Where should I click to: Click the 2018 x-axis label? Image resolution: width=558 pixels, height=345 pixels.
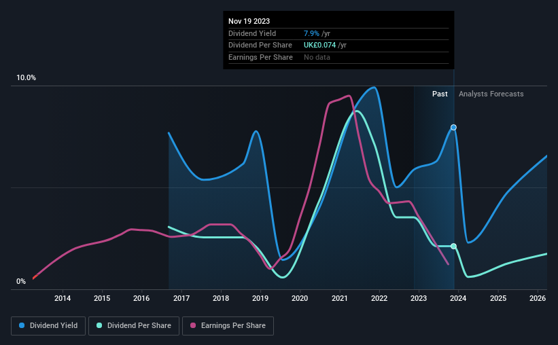(221, 298)
